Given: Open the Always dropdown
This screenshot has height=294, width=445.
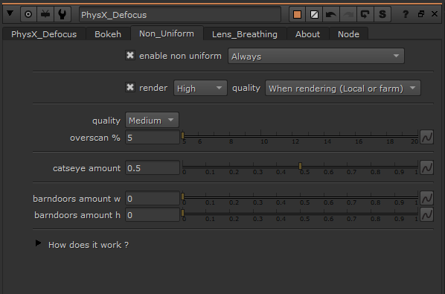Looking at the screenshot, I should (x=316, y=56).
